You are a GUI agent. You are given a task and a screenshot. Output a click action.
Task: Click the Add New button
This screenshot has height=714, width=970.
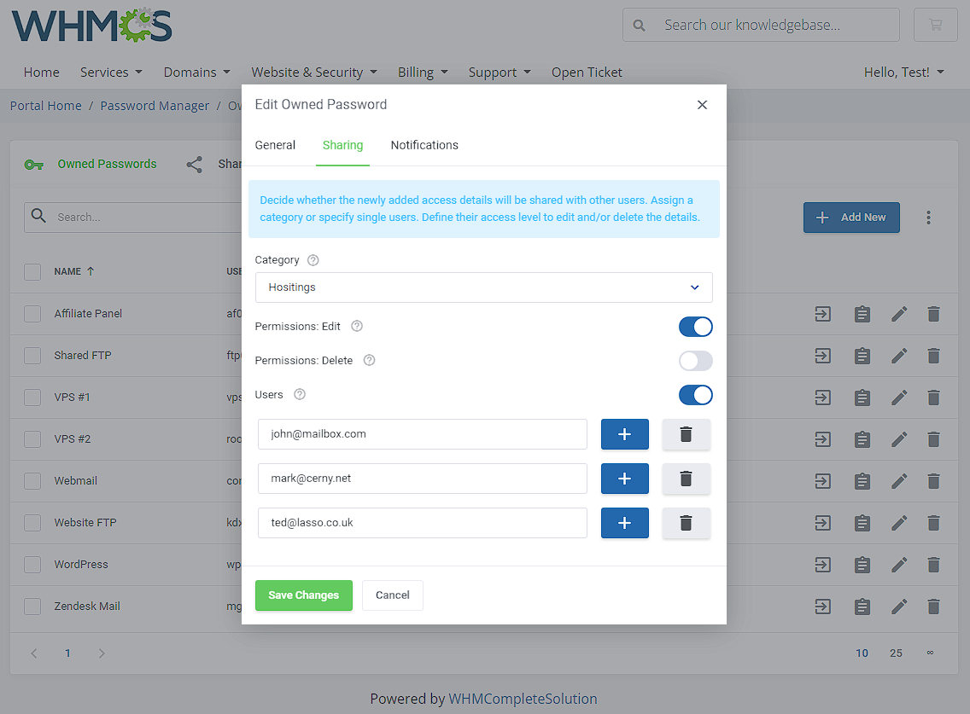[x=851, y=218]
